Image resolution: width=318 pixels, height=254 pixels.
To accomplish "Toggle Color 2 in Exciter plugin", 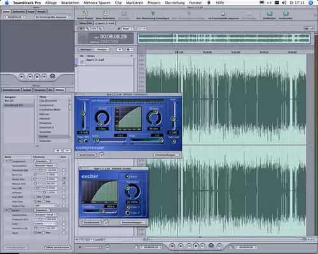I will 128,213.
